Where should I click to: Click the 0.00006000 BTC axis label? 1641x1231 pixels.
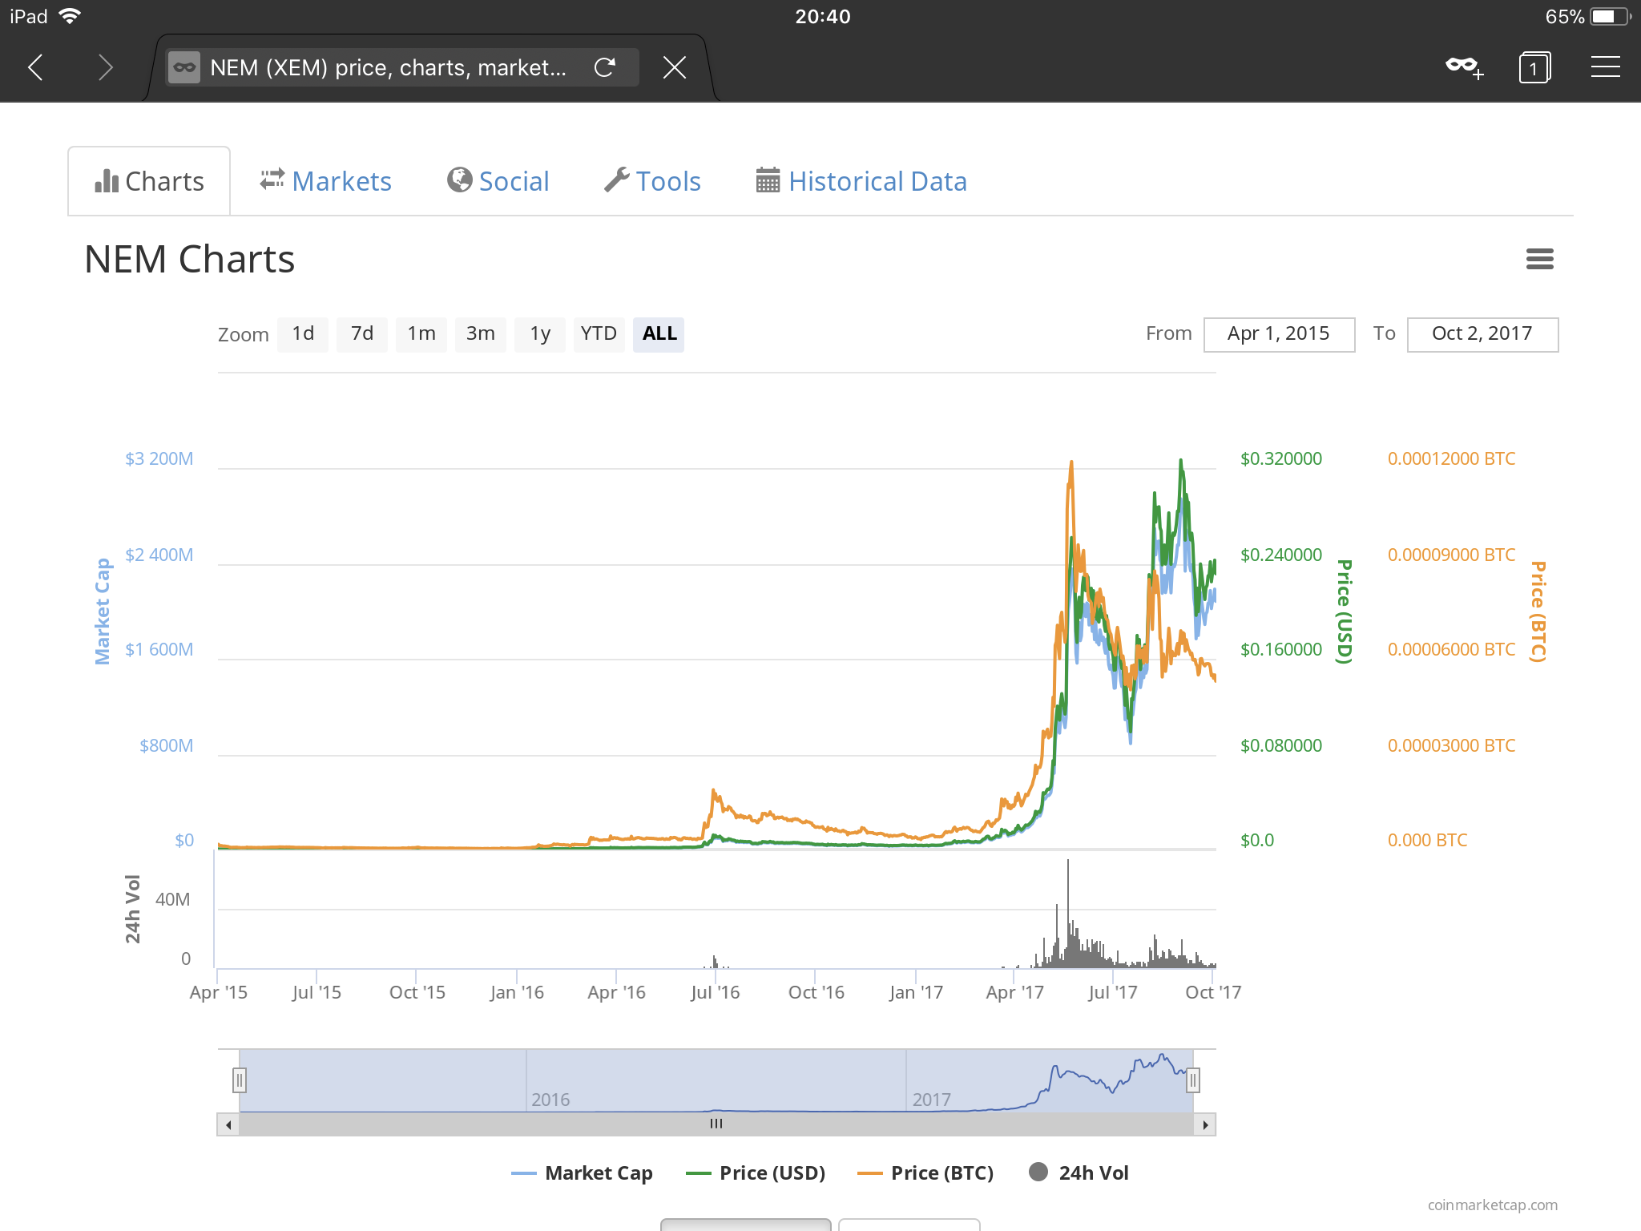pos(1451,650)
